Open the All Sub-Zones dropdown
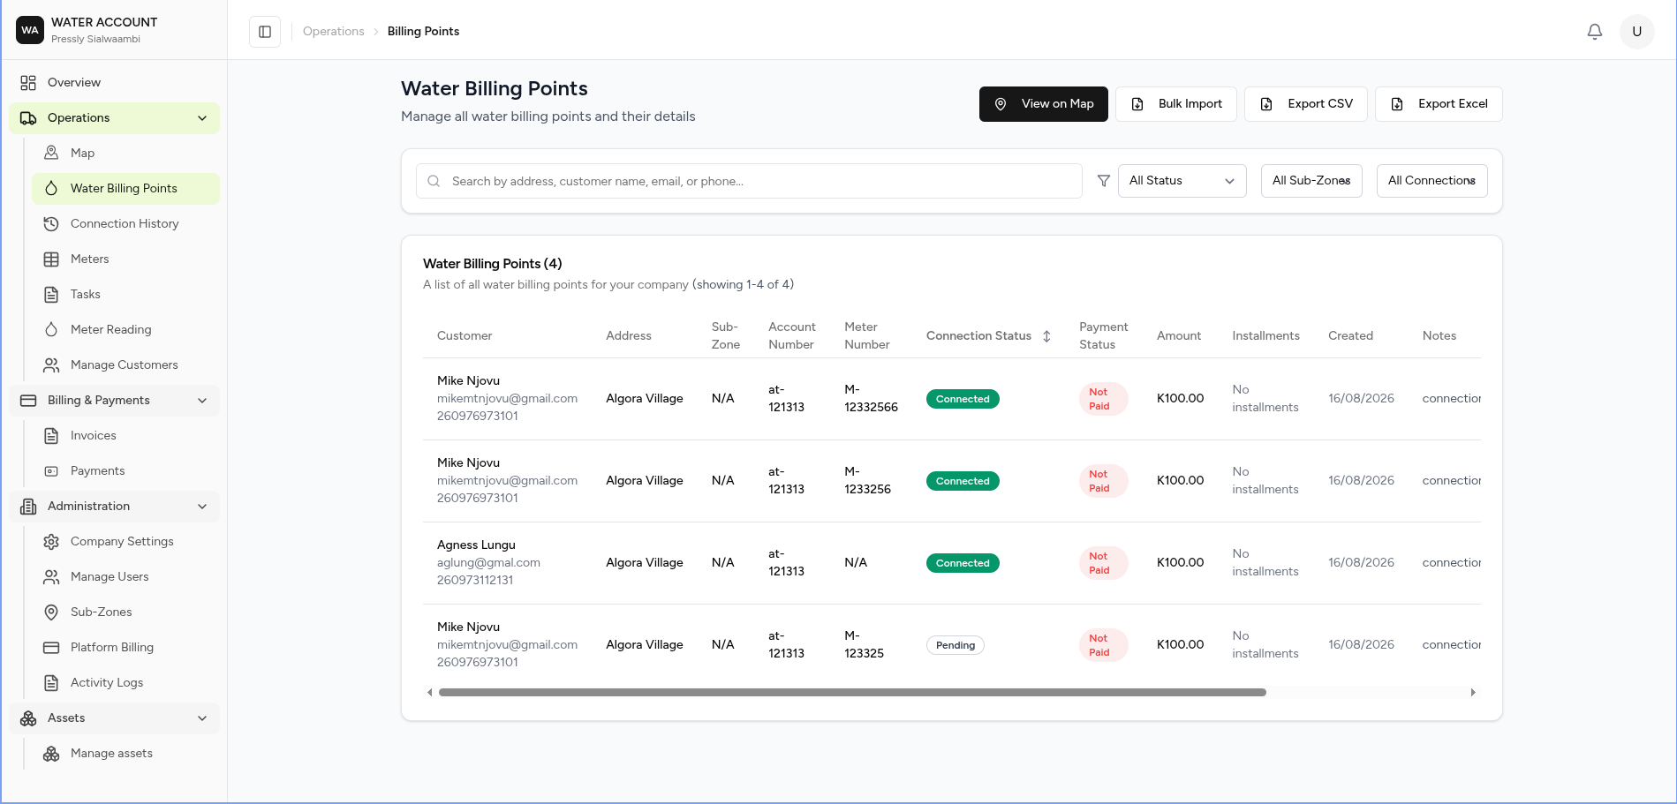The height and width of the screenshot is (804, 1677). [1311, 181]
